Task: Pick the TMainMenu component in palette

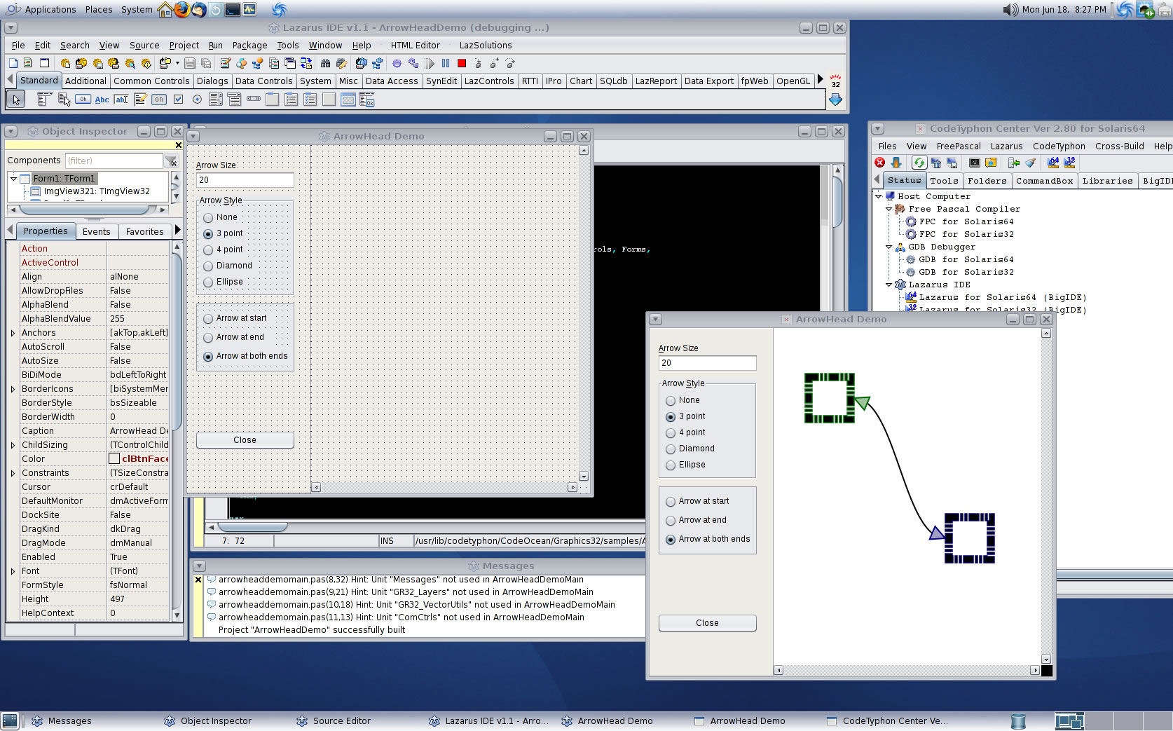Action: coord(45,100)
